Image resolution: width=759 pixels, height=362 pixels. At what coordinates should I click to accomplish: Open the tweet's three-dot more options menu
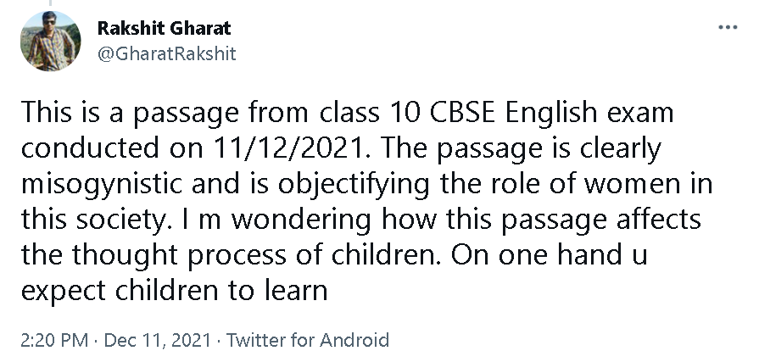pyautogui.click(x=728, y=28)
